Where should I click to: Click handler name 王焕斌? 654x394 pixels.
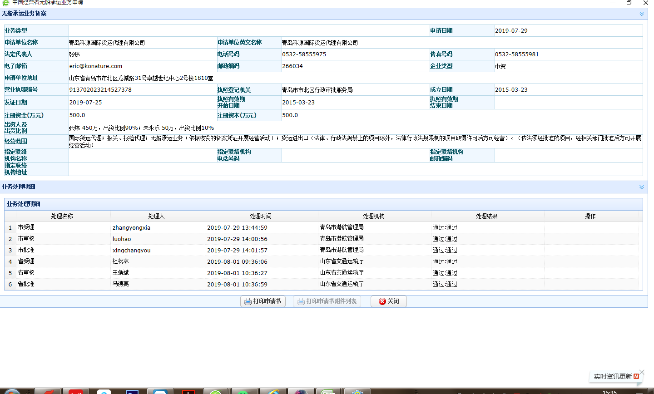121,273
